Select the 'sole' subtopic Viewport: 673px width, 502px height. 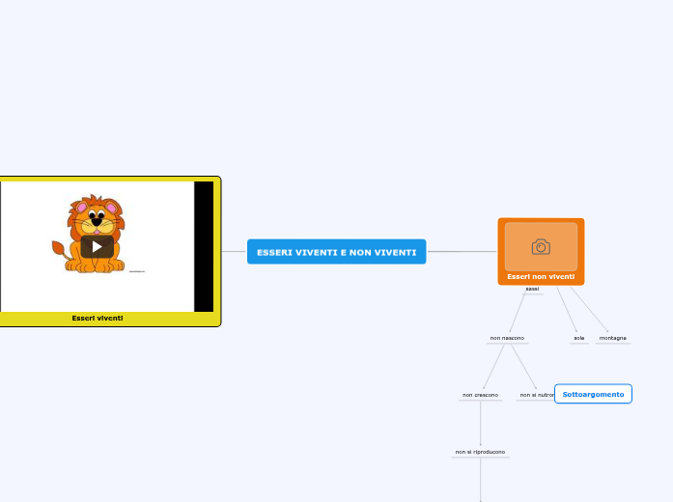point(579,338)
